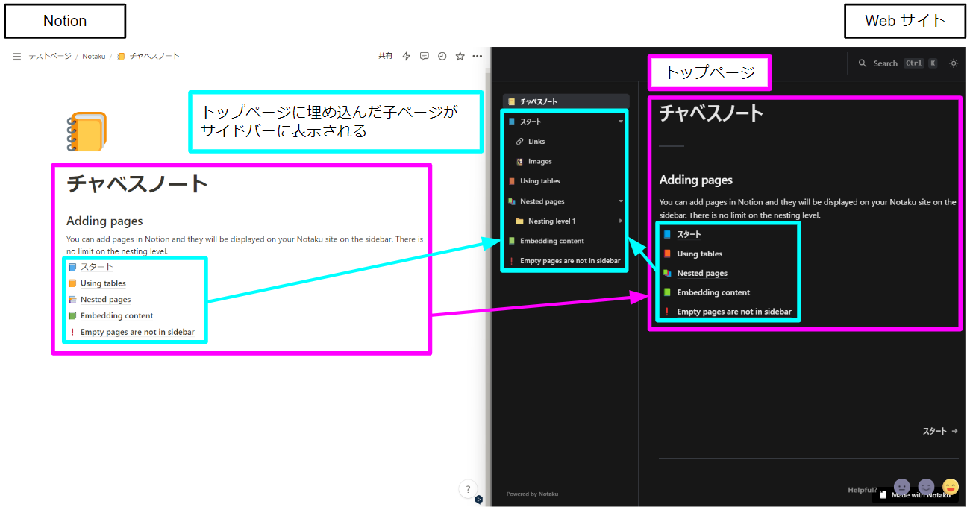970x510 pixels.
Task: Click the slightly smiling feedback emoji
Action: pos(926,487)
